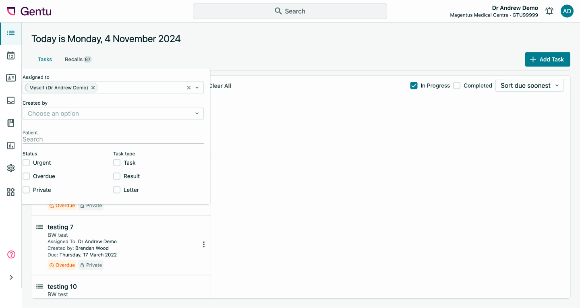
Task: Remove the Myself (Dr Andrew Demo) chip
Action: click(93, 87)
